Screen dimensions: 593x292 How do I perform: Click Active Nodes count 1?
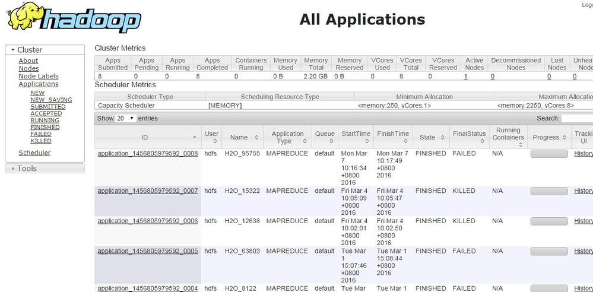[x=465, y=77]
